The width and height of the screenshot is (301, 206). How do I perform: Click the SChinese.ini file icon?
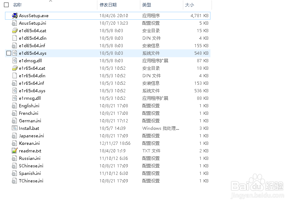pos(14,166)
